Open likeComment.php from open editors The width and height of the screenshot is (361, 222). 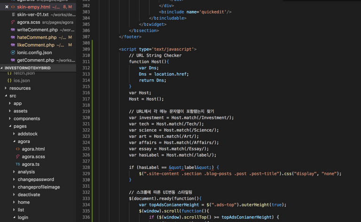[36, 45]
